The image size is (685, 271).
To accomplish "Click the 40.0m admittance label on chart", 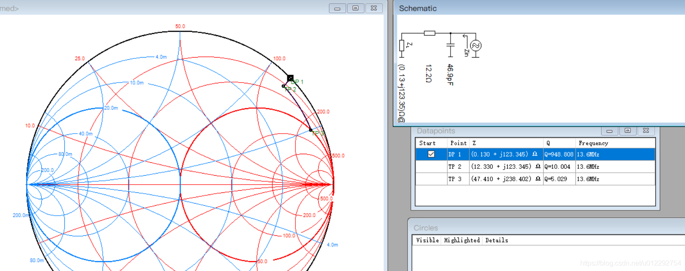I will click(85, 134).
